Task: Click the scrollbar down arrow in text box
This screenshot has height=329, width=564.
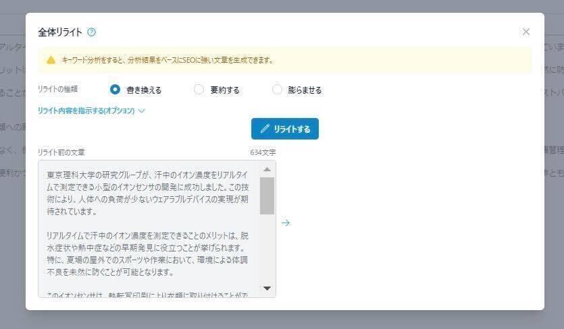Action: pos(267,289)
